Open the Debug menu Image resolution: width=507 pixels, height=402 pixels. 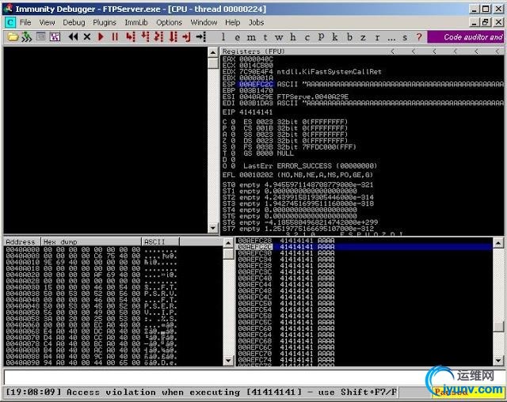[74, 22]
